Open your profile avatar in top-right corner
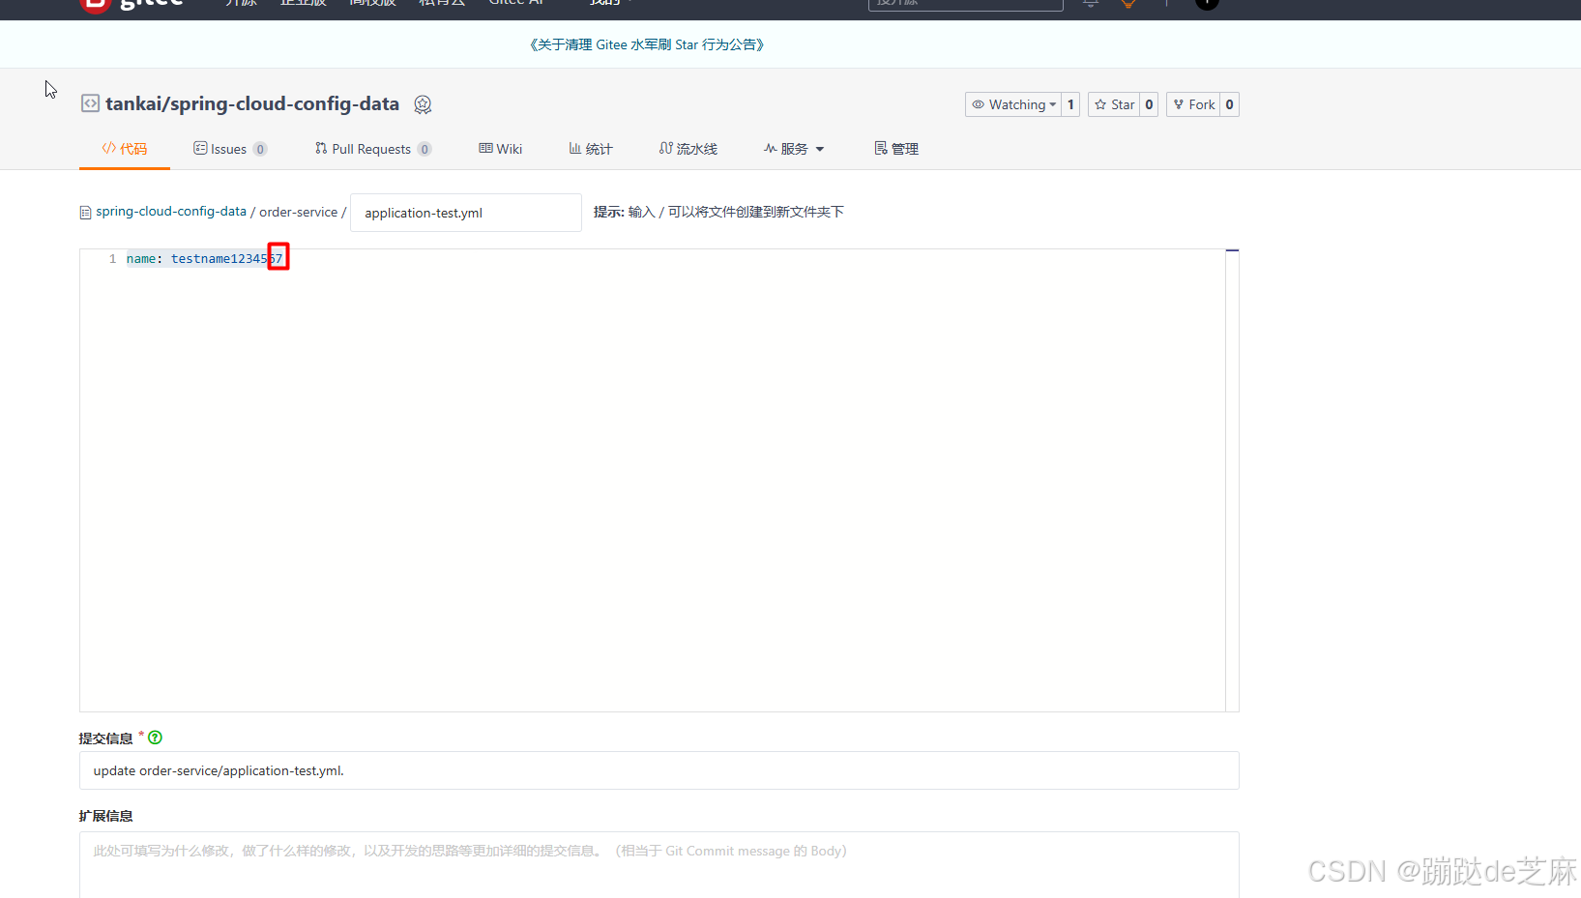1581x898 pixels. point(1206,5)
